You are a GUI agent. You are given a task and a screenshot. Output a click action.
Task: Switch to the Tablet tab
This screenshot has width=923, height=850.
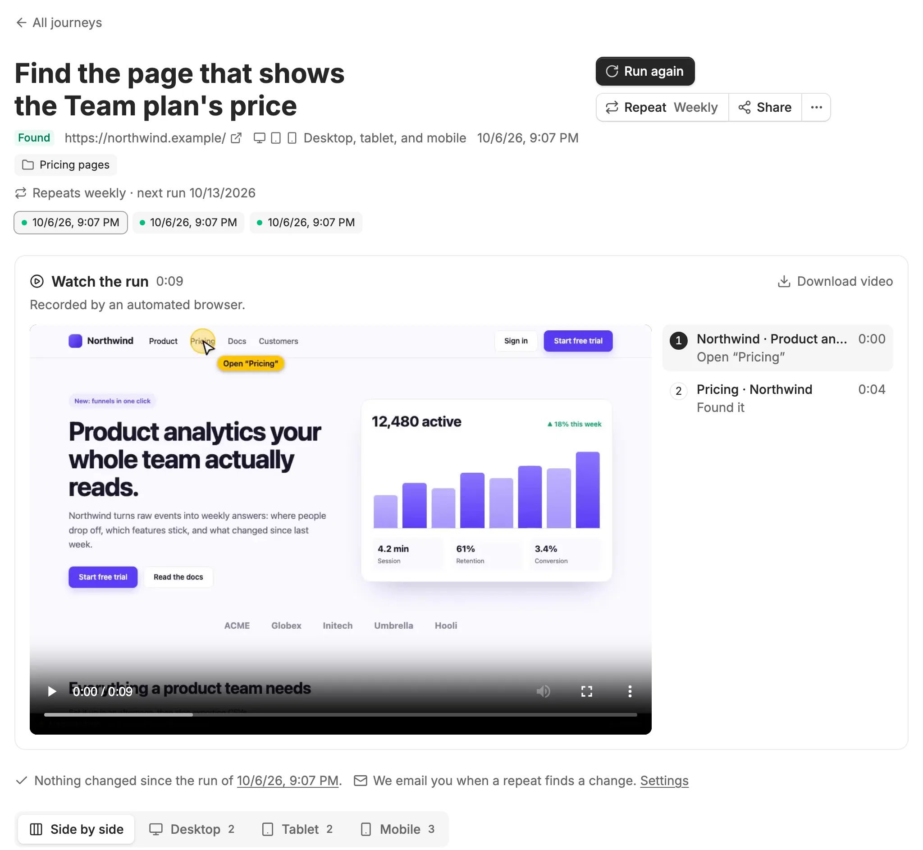(297, 829)
